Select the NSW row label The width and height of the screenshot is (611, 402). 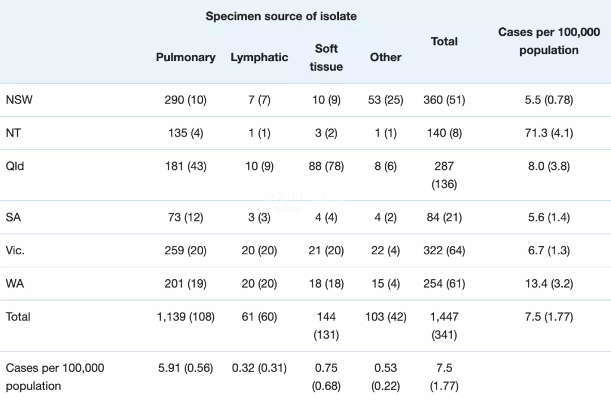tap(19, 100)
